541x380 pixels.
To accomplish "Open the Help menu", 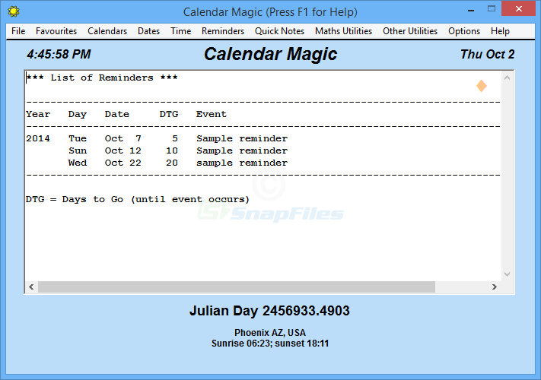I will [500, 31].
